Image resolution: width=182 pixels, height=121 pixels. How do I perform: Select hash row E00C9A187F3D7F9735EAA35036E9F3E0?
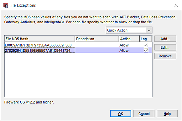coord(78,45)
